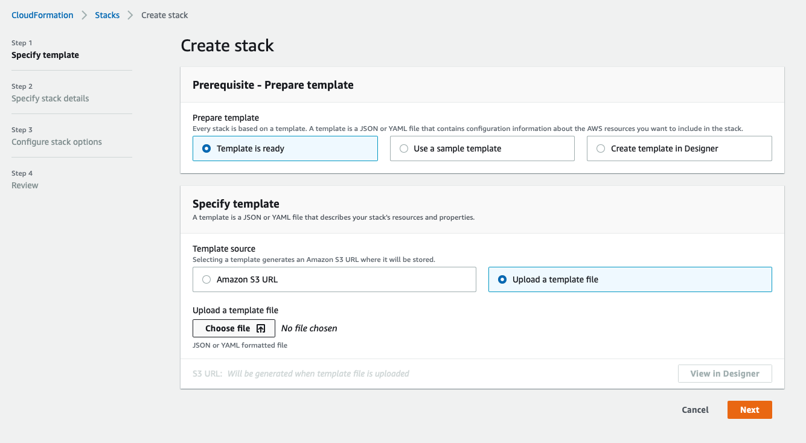Go to Stacks breadcrumb link

click(x=107, y=15)
